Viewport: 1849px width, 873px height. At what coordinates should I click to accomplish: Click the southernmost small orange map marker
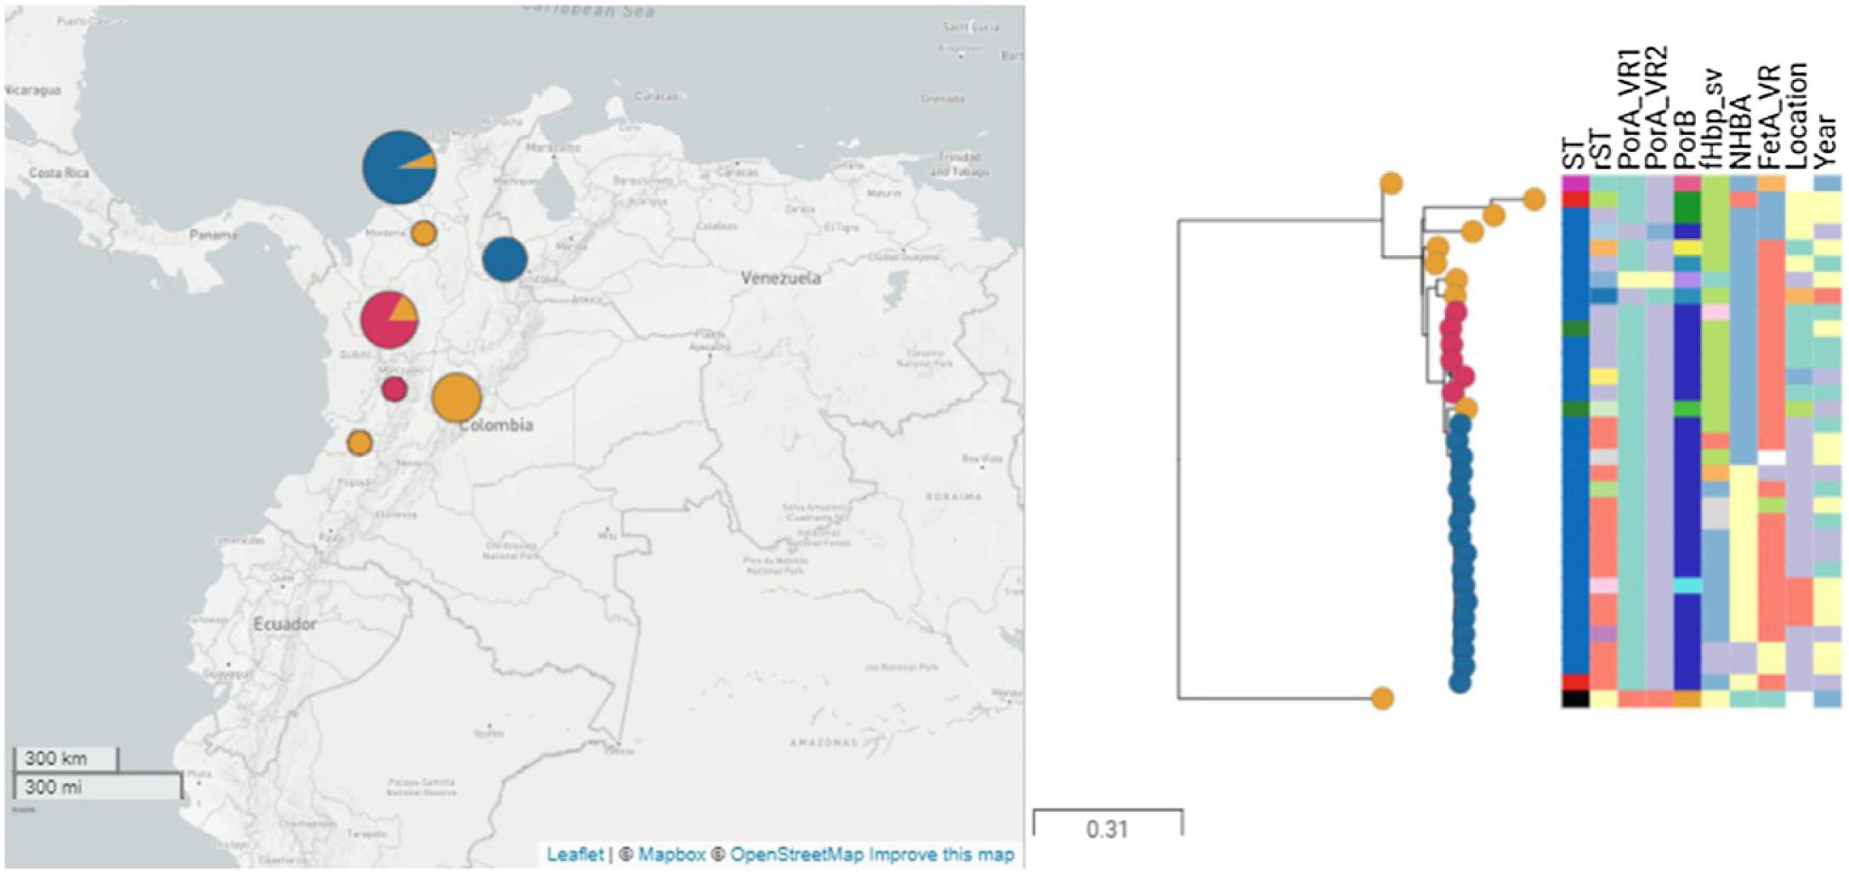coord(360,443)
